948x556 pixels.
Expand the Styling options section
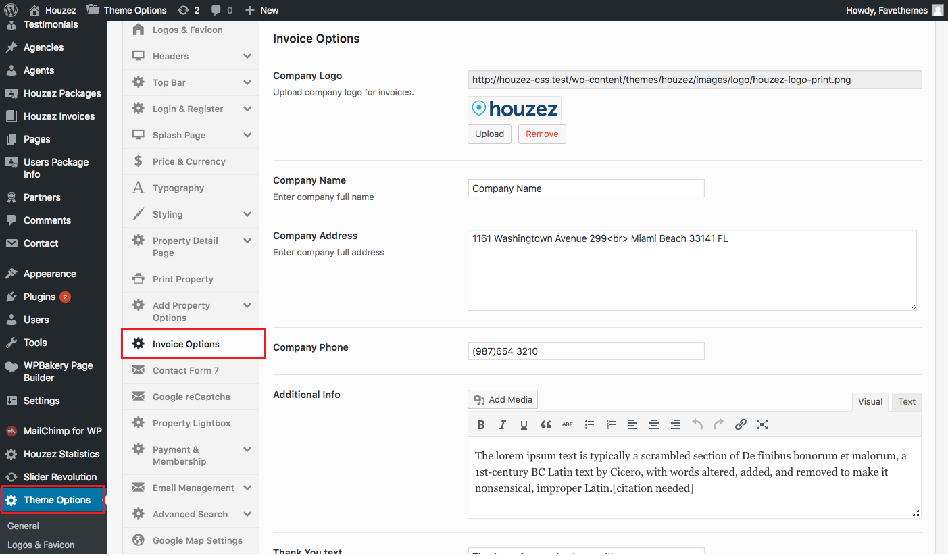191,214
